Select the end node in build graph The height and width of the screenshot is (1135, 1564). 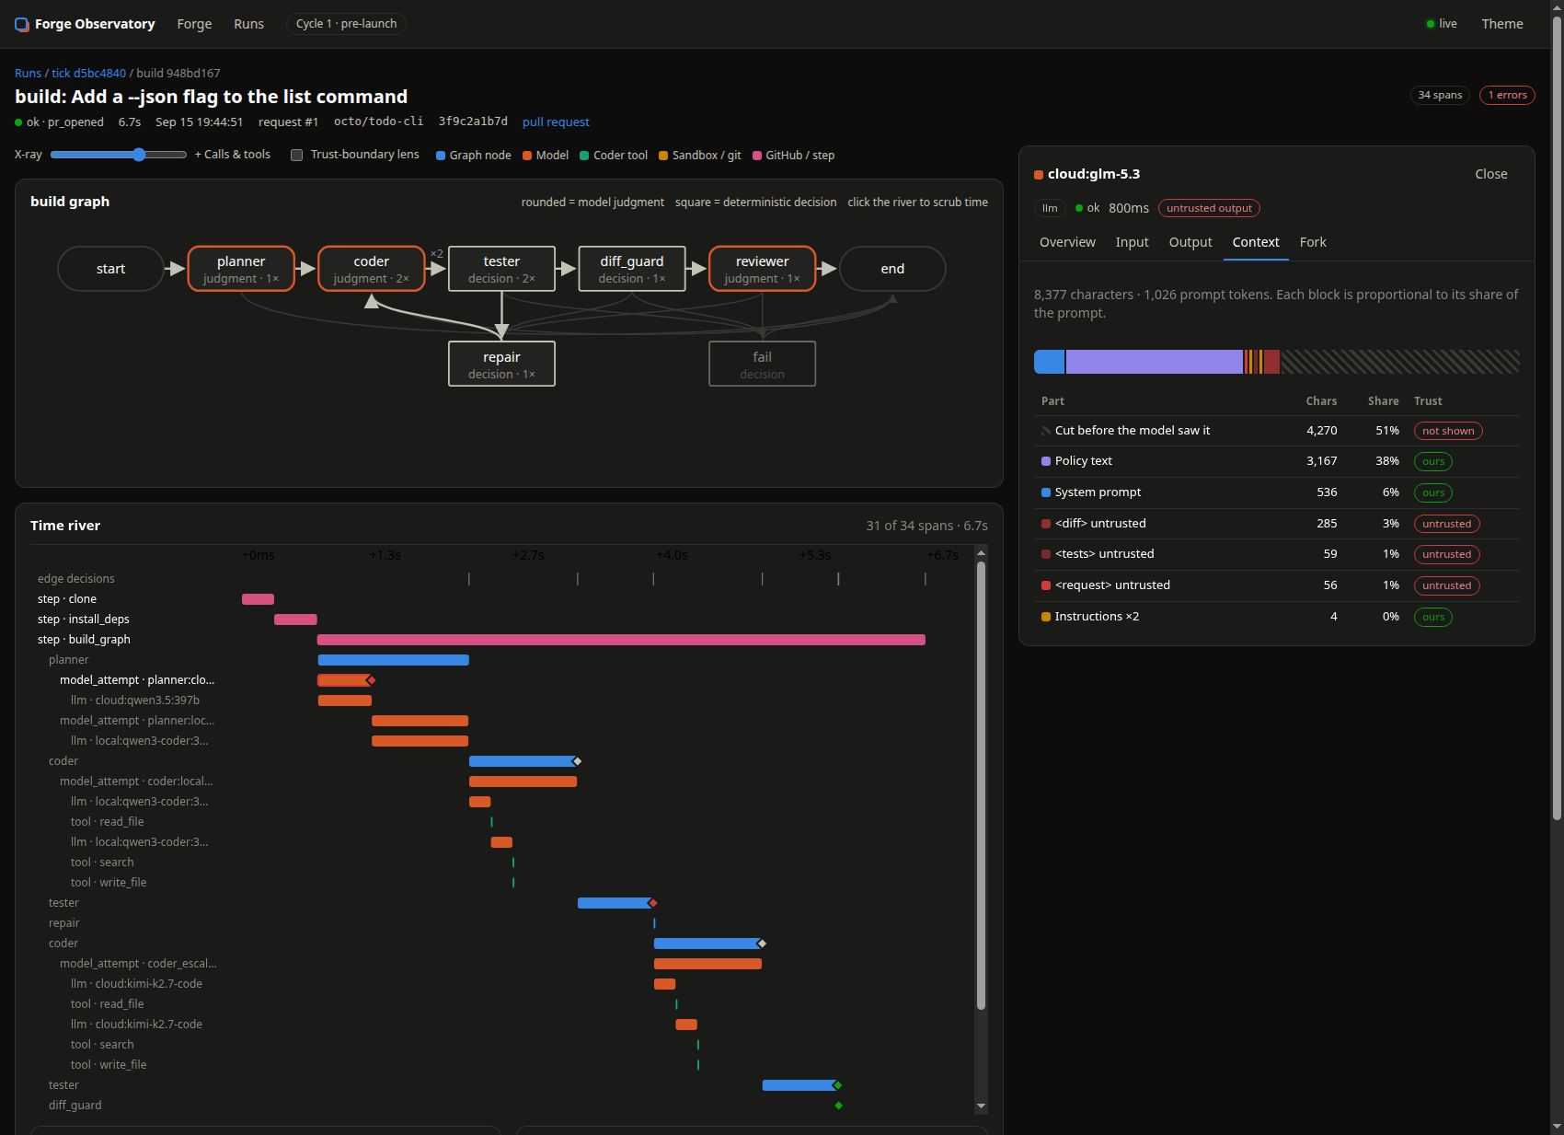pos(892,269)
